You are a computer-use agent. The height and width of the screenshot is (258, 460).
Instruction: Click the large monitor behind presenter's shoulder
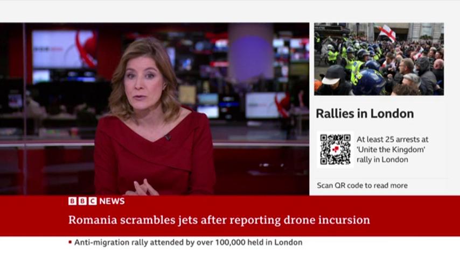pyautogui.click(x=64, y=49)
